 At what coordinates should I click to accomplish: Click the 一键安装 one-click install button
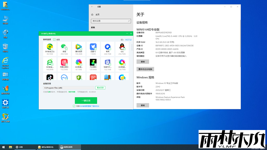click(86, 101)
